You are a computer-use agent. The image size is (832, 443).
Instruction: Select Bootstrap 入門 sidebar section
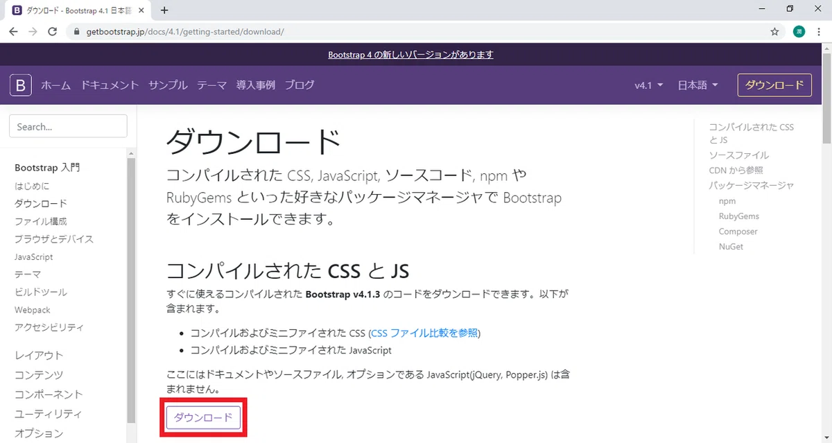tap(47, 168)
